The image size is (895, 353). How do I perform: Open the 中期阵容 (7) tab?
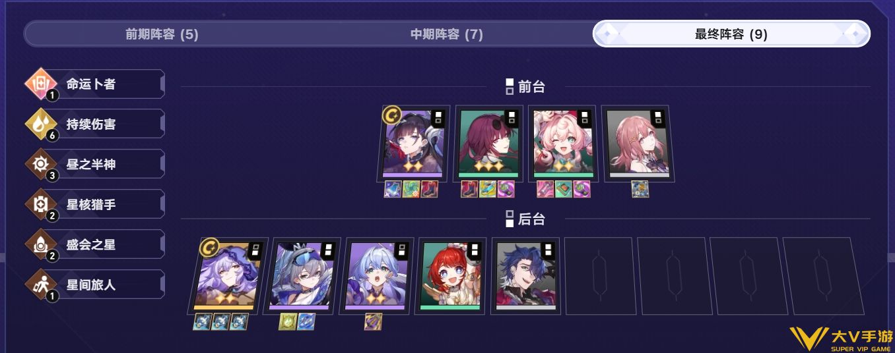click(x=447, y=34)
